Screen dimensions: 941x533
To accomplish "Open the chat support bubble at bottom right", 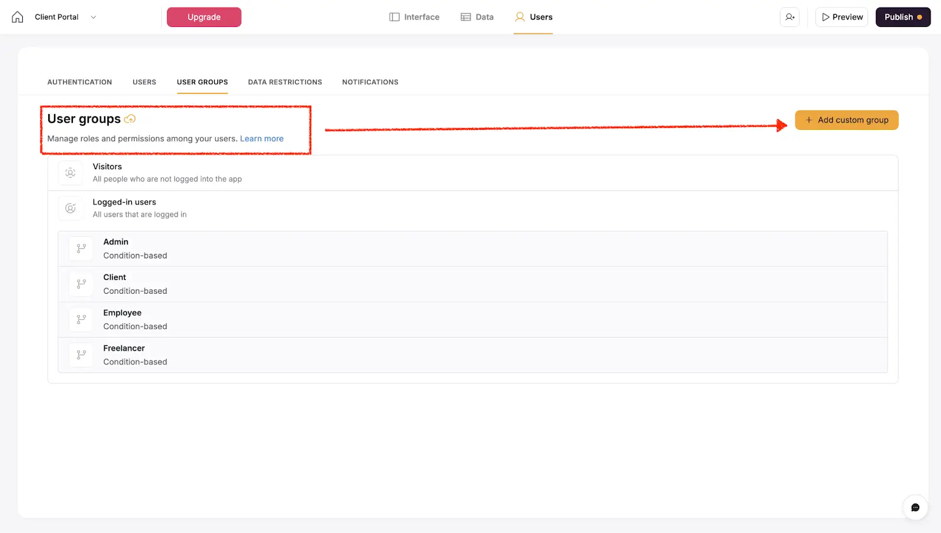I will (x=915, y=507).
